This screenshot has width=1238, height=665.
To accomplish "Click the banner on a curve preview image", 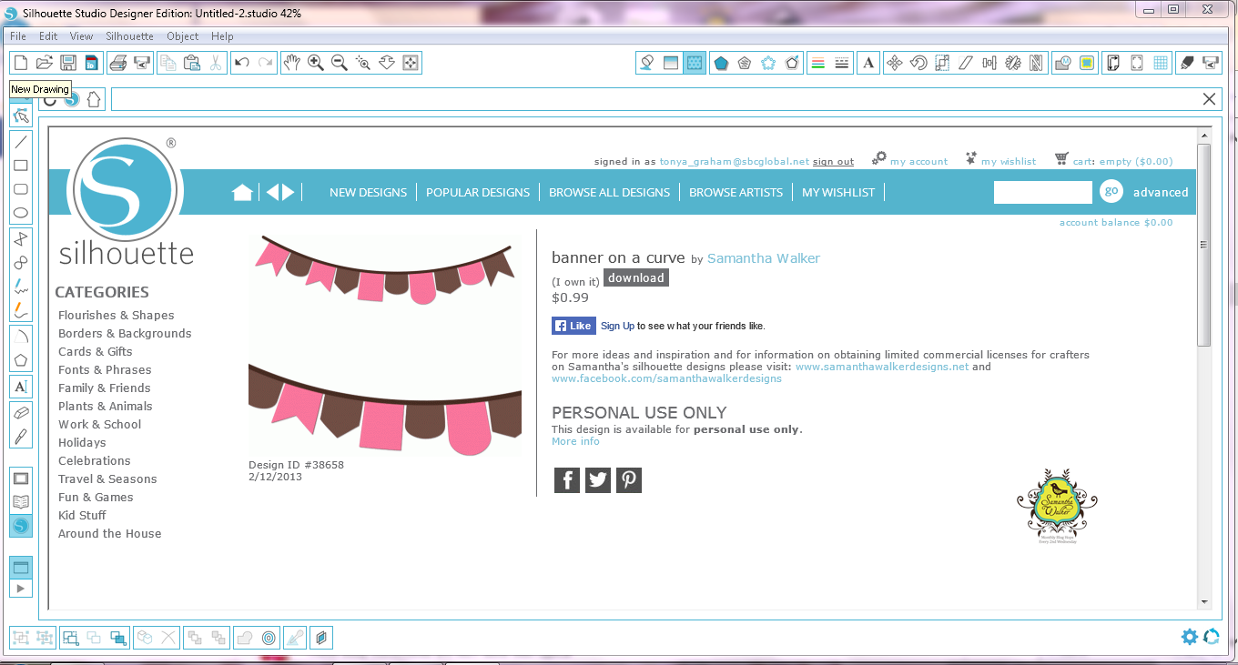I will click(x=385, y=346).
